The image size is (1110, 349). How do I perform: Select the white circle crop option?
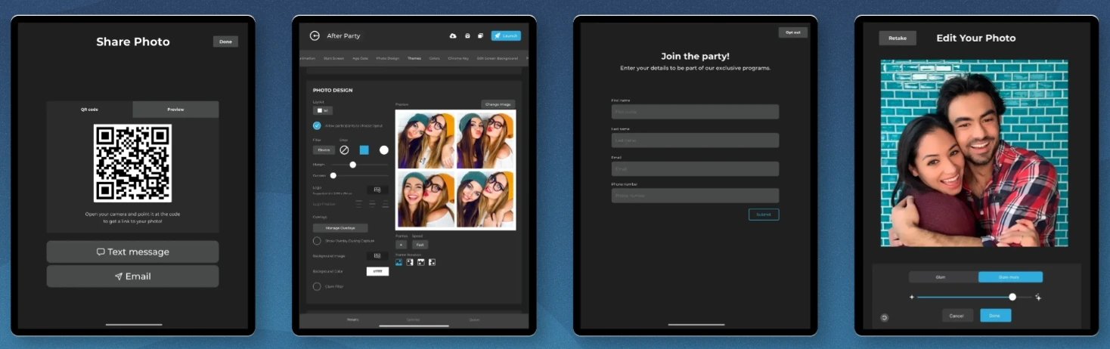point(384,150)
